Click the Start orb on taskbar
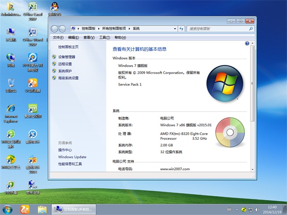Viewport: 287px width, 215px height. click(8, 209)
